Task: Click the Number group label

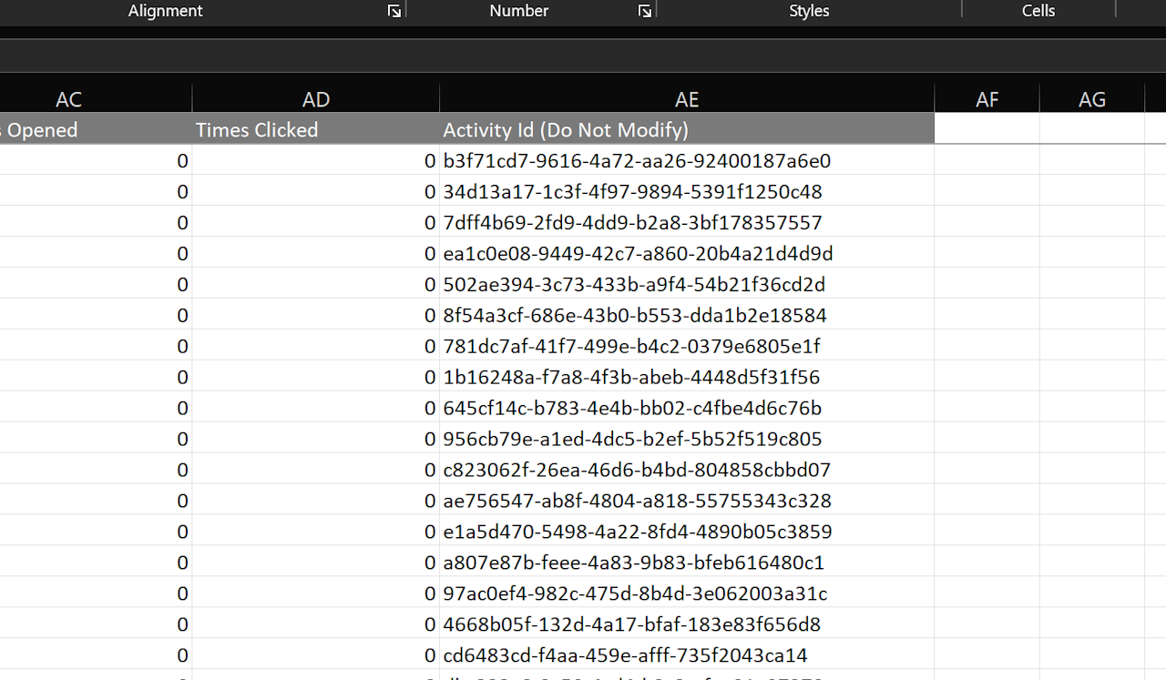Action: pos(518,11)
